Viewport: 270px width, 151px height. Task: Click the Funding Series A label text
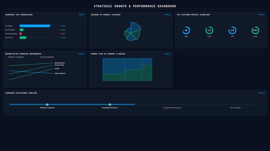(x=110, y=108)
